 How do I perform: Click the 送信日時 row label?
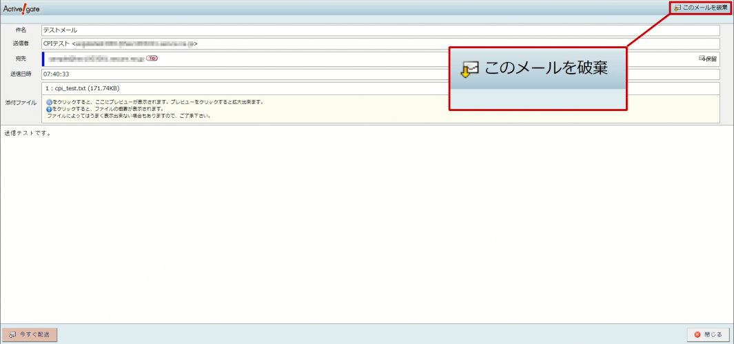coord(20,74)
